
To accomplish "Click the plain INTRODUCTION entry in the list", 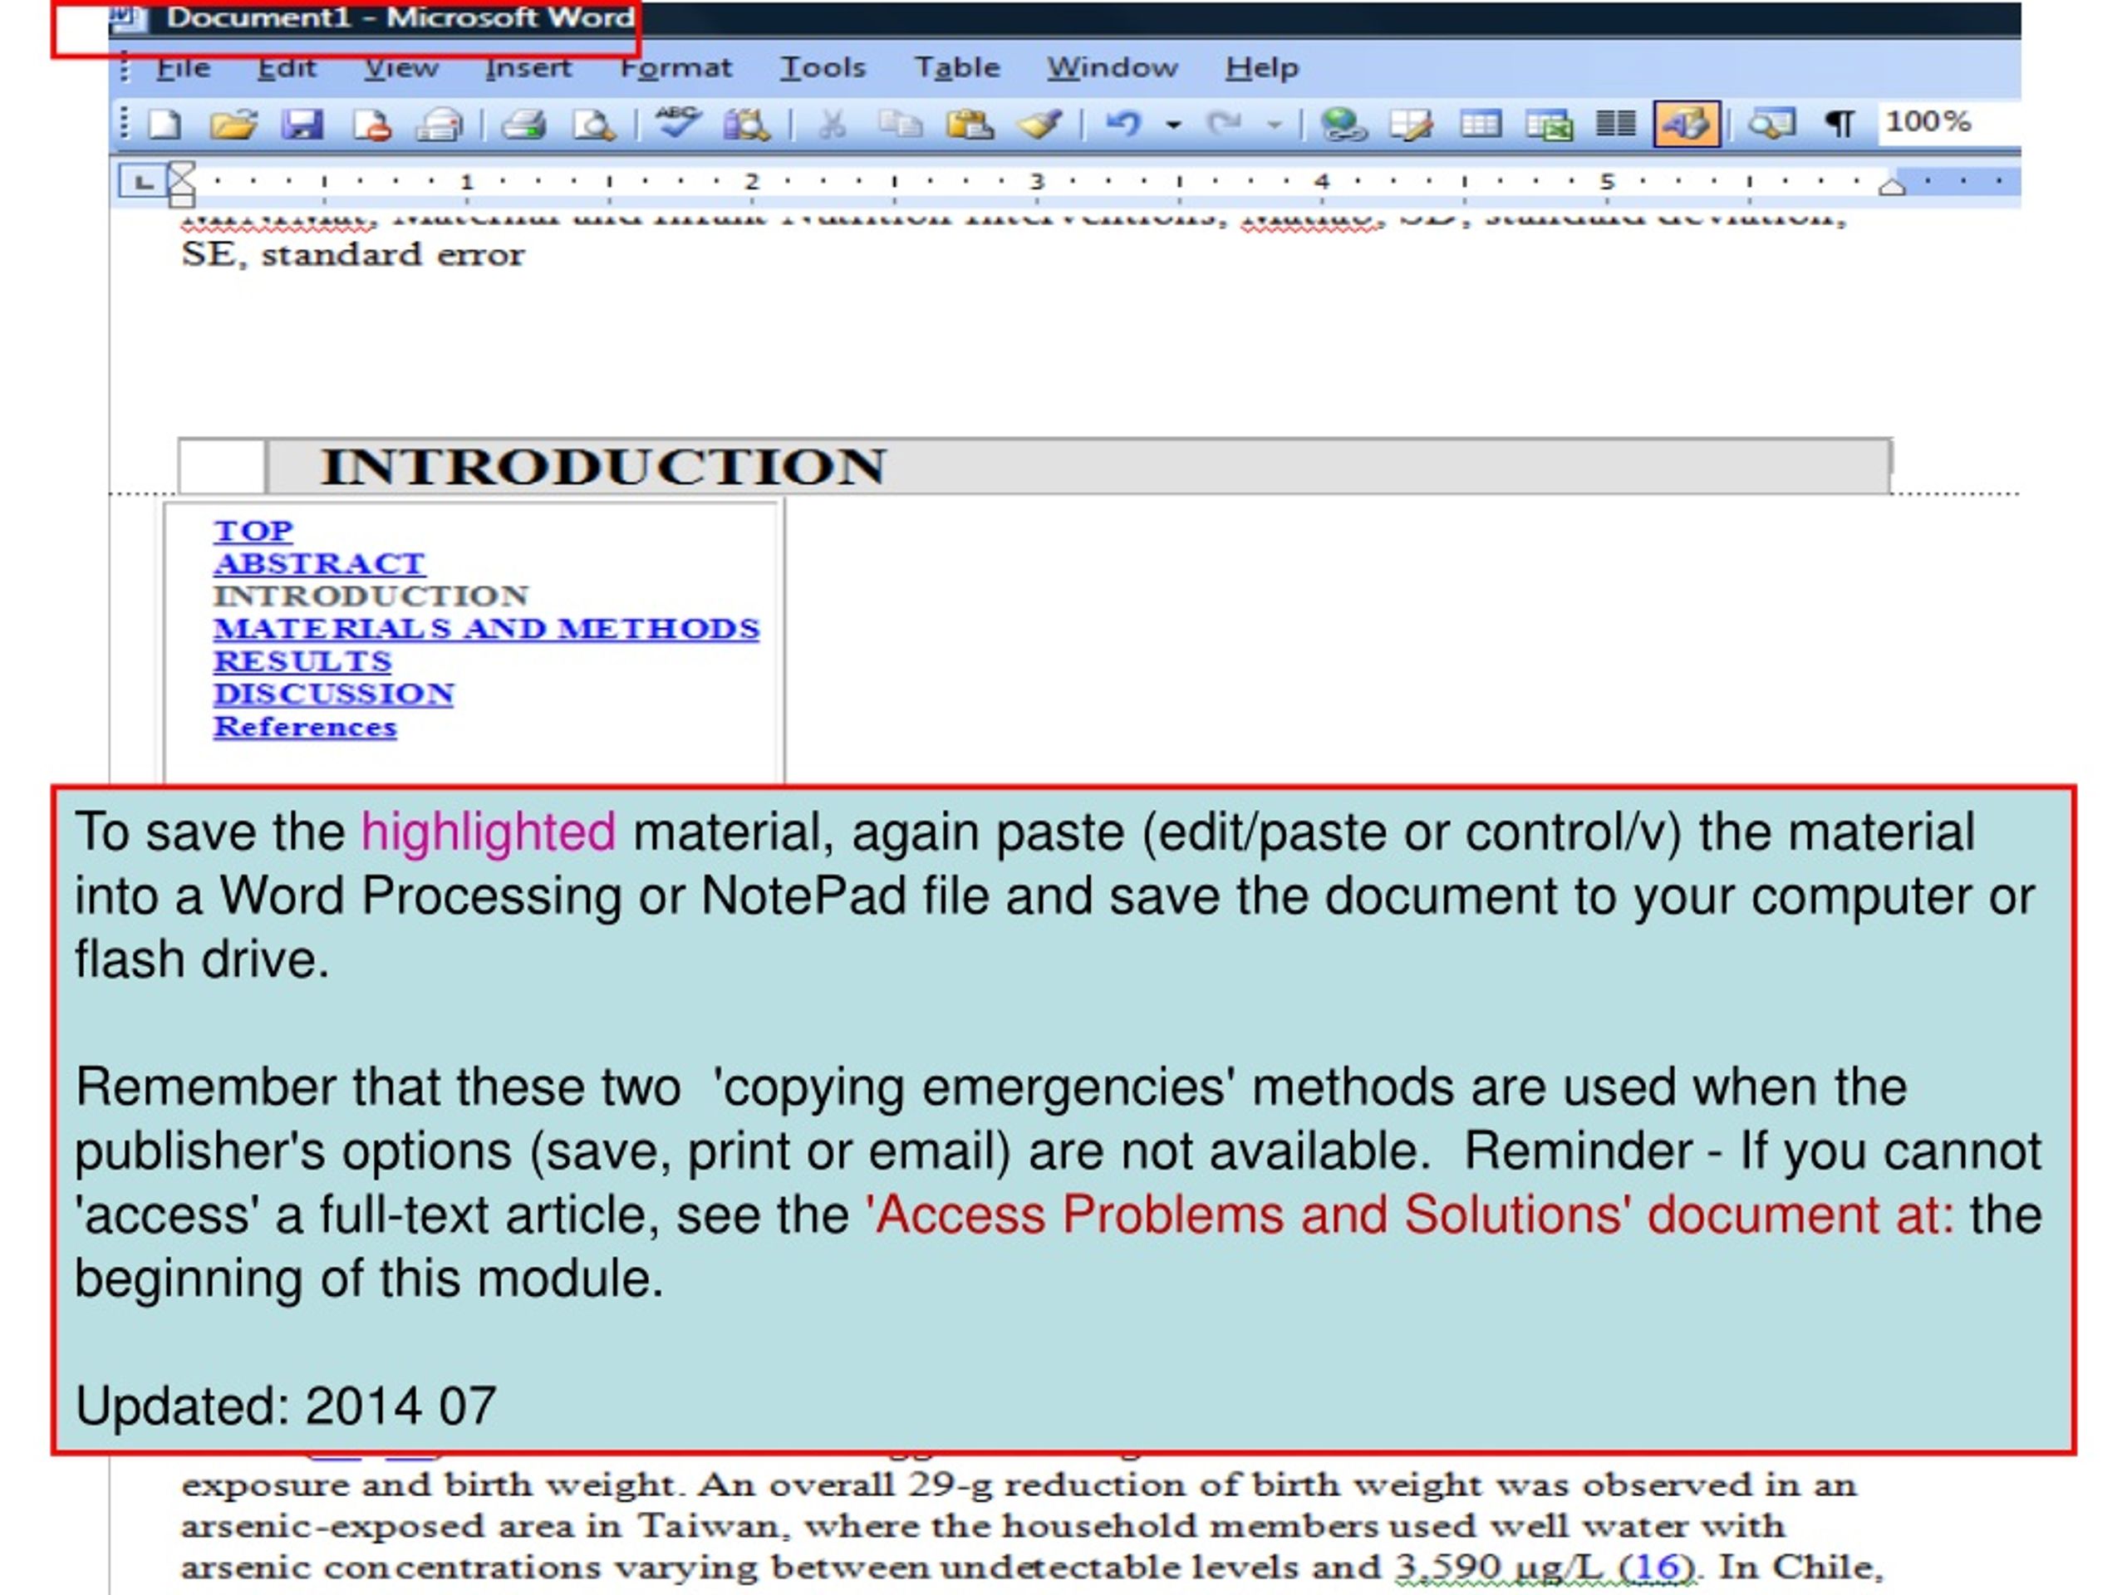I will pyautogui.click(x=371, y=596).
